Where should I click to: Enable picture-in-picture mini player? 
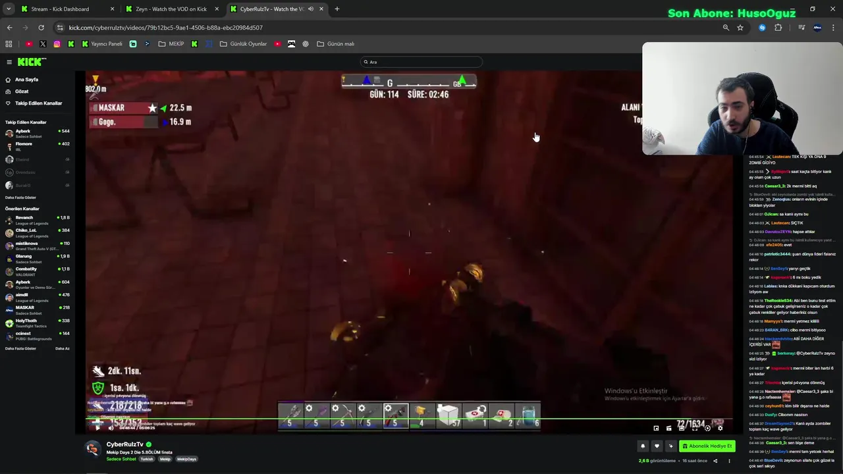(x=656, y=428)
